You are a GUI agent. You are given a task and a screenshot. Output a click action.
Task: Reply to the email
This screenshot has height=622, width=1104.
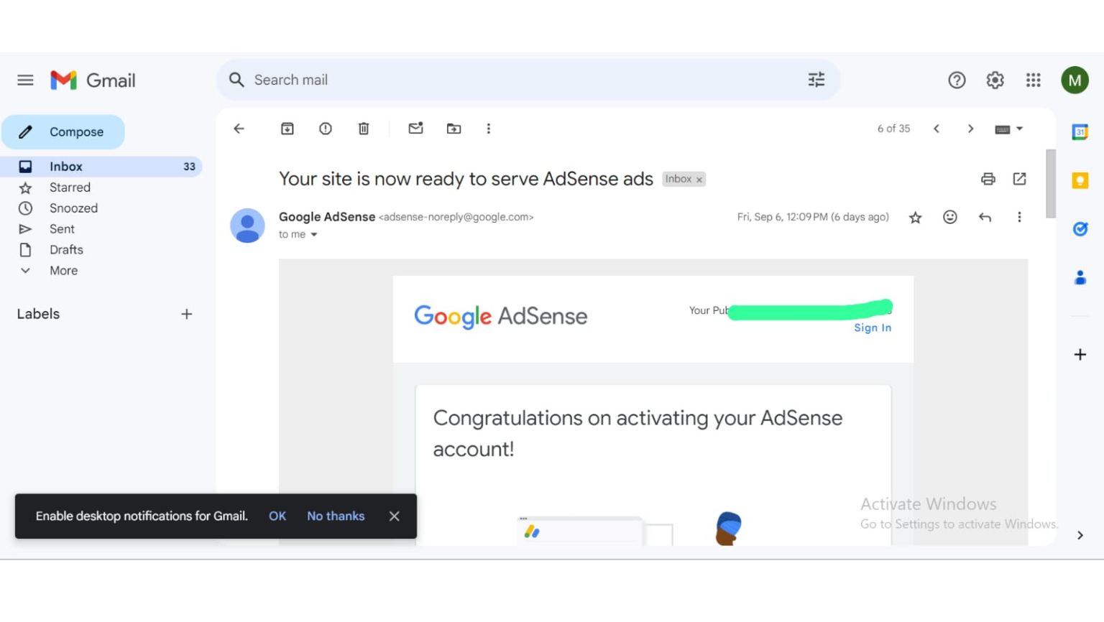985,217
